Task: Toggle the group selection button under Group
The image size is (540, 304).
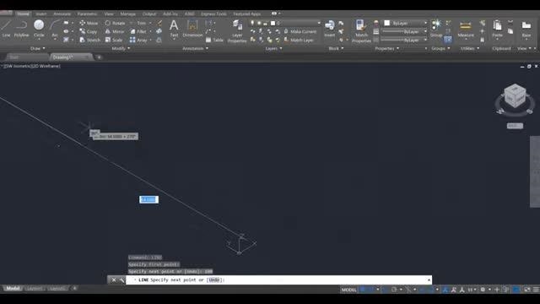Action: (x=448, y=40)
